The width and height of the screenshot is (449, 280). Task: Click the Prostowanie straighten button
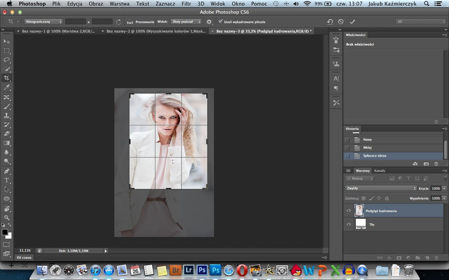pyautogui.click(x=141, y=22)
